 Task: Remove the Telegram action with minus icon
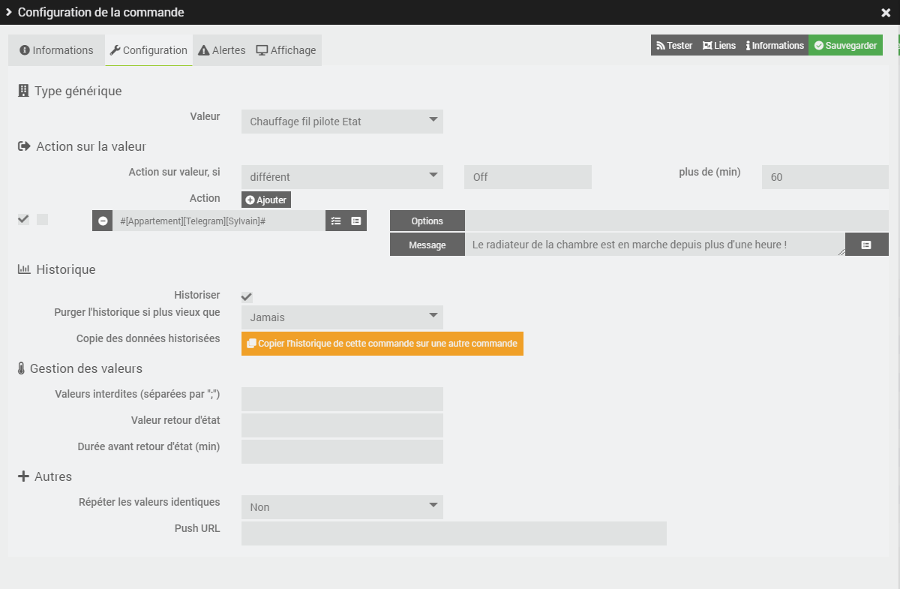tap(103, 221)
